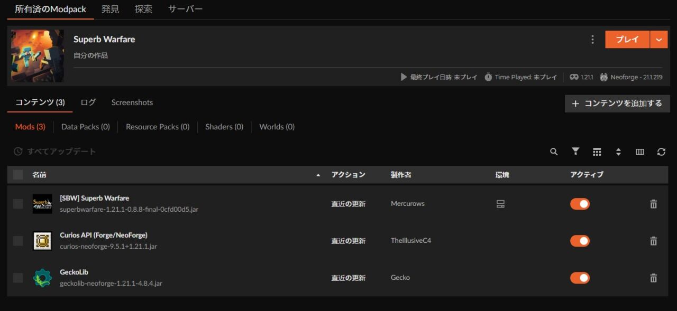Click 直近の更新 for Curios API
Image resolution: width=677 pixels, height=311 pixels.
(x=348, y=240)
